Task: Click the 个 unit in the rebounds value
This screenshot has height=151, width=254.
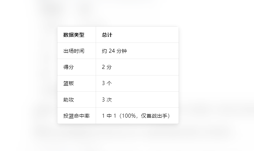Action: 109,83
